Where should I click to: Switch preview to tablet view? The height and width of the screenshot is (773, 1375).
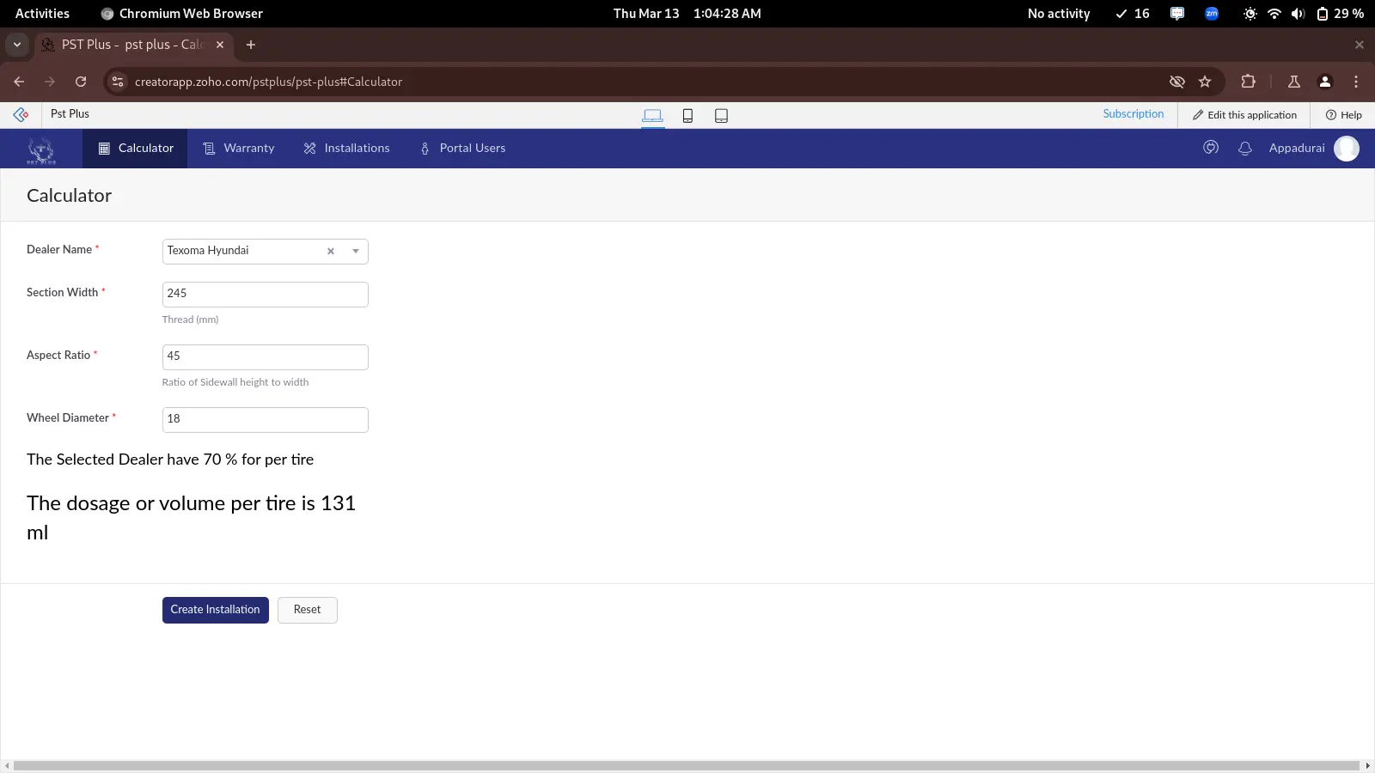coord(721,114)
